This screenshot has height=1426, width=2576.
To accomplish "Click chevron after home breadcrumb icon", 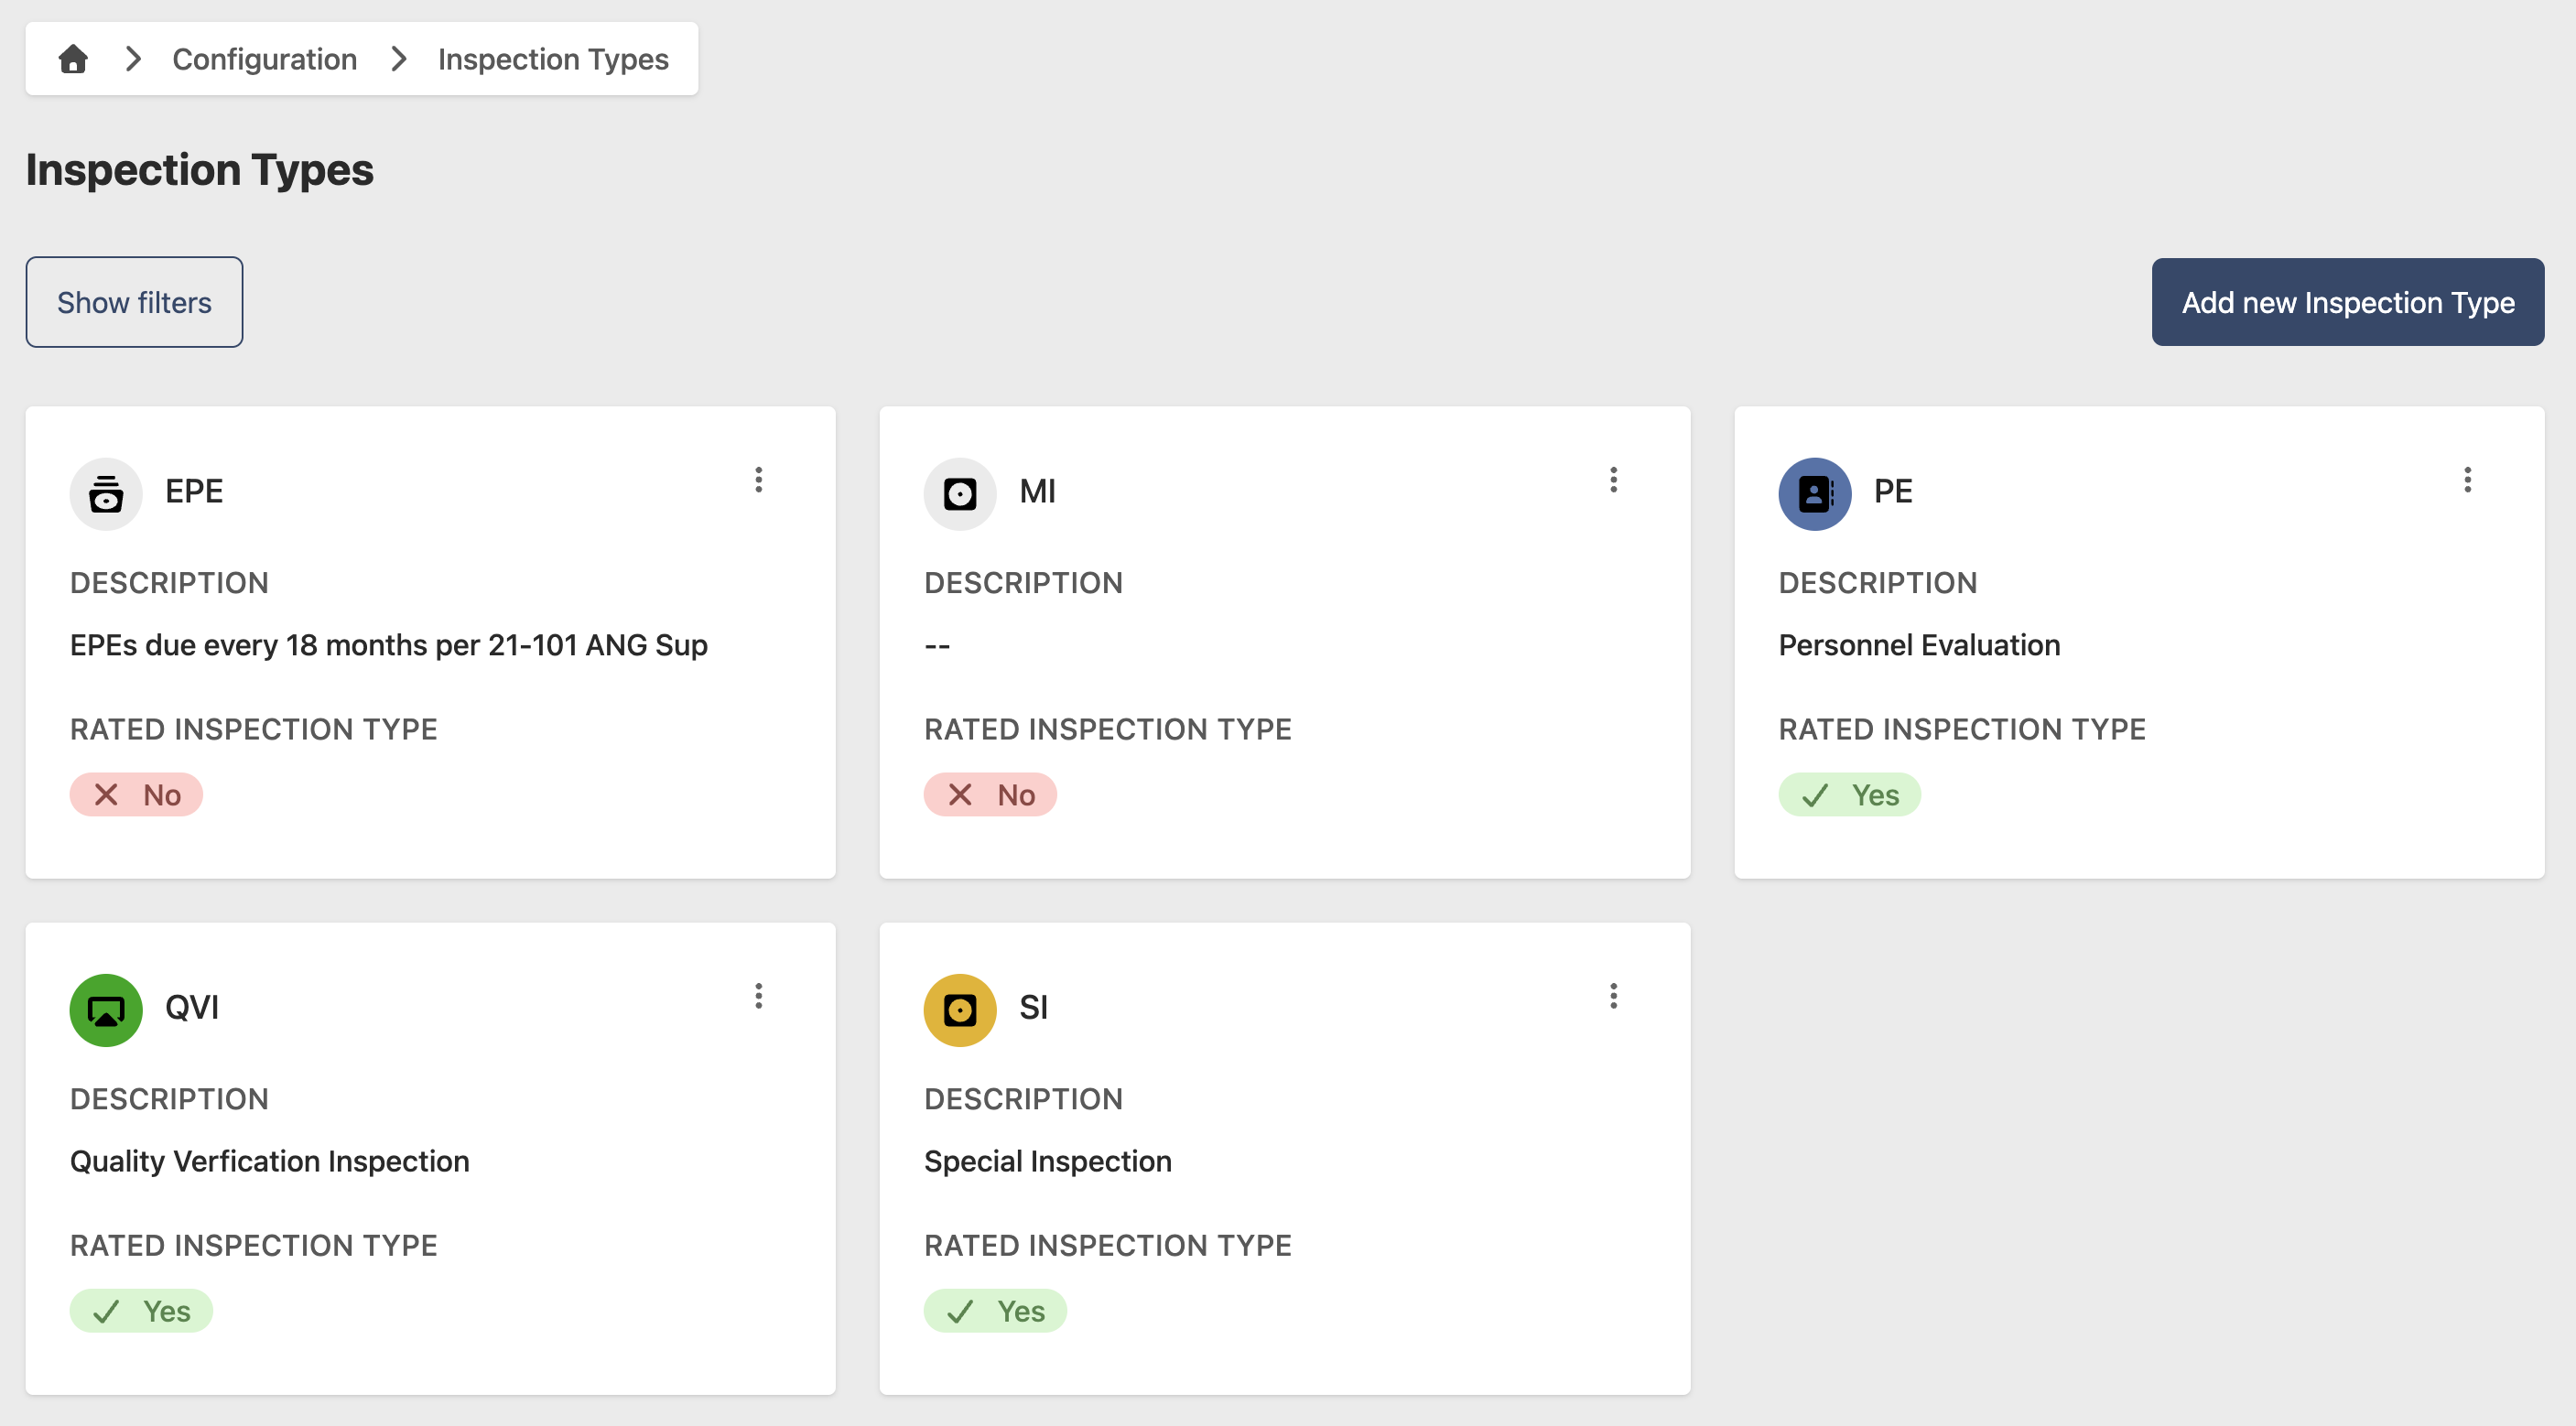I will click(x=133, y=59).
